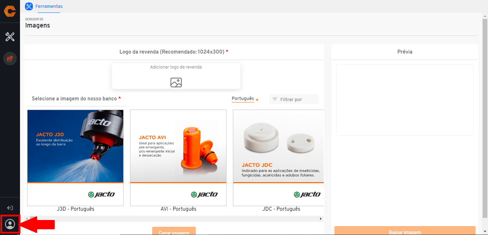The height and width of the screenshot is (235, 488).
Task: Select the orange image generator sidebar icon
Action: [x=10, y=58]
